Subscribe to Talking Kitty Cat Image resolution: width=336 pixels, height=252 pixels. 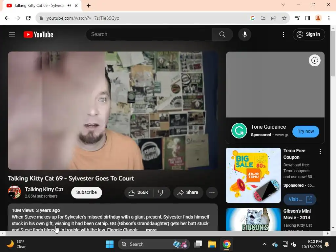tap(87, 192)
